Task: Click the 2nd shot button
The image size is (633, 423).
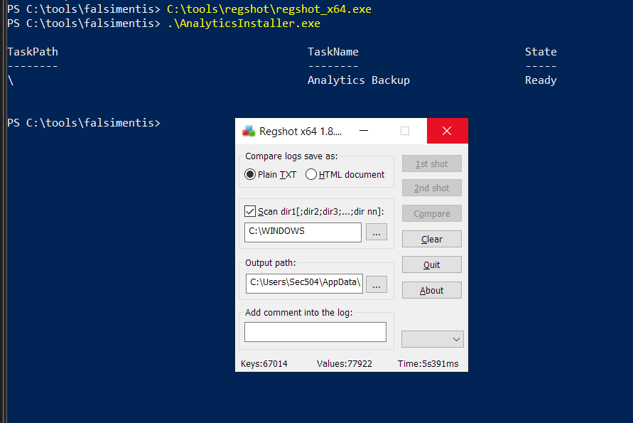Action: point(431,188)
